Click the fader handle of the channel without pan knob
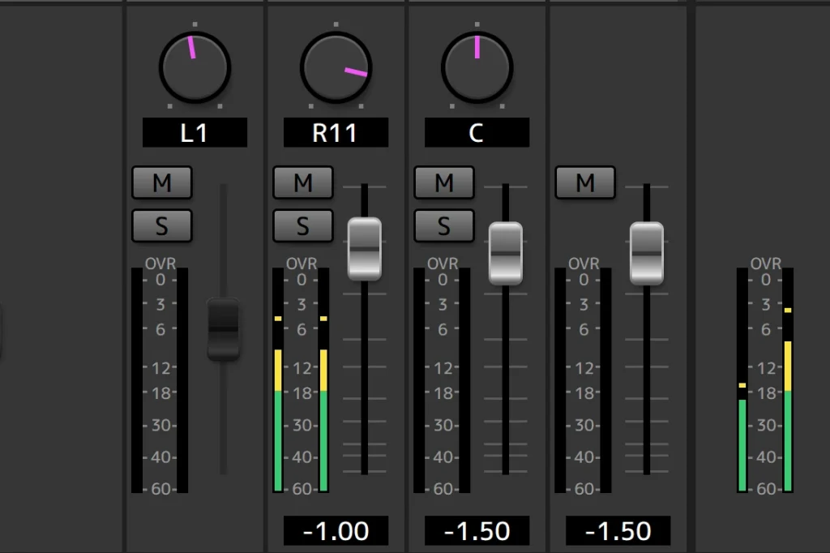The image size is (830, 553). pyautogui.click(x=646, y=253)
